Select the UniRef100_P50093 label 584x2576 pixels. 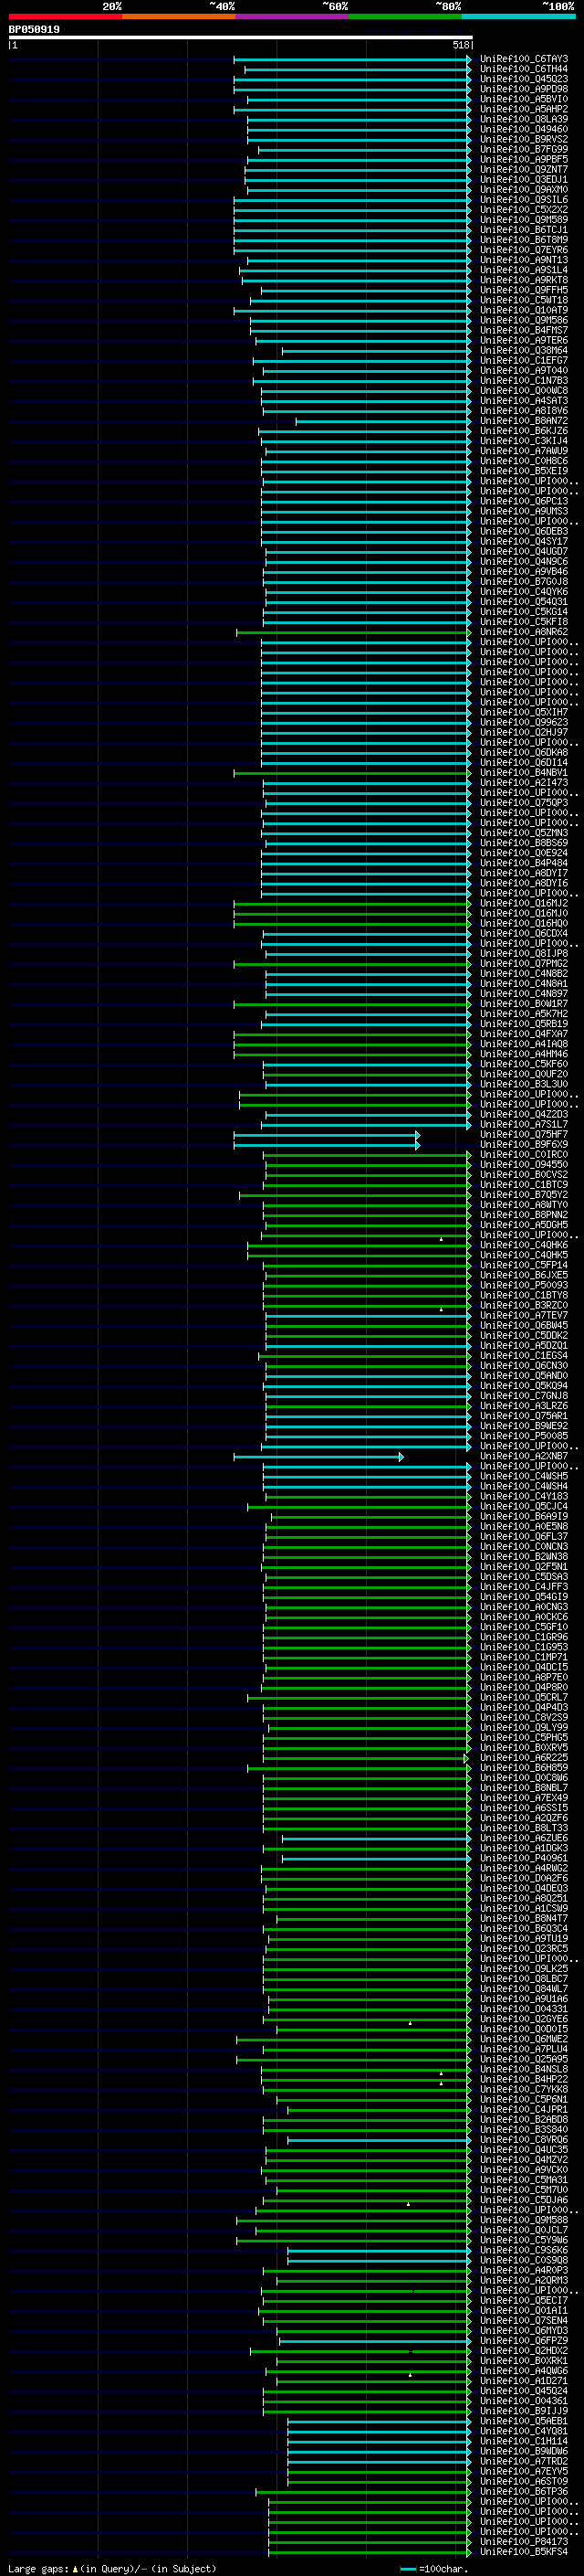tap(524, 1285)
